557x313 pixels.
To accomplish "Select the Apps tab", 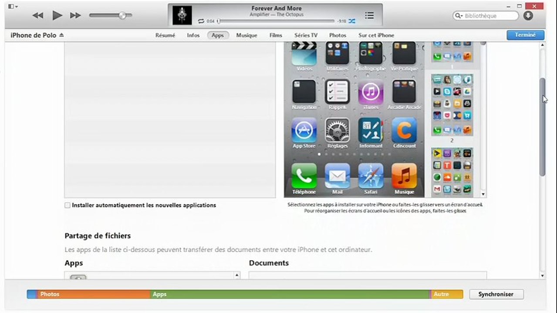I will pos(218,35).
